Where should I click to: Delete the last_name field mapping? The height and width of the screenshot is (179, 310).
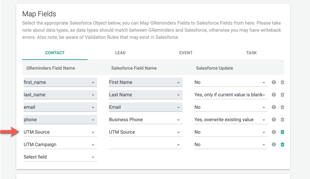tap(282, 95)
